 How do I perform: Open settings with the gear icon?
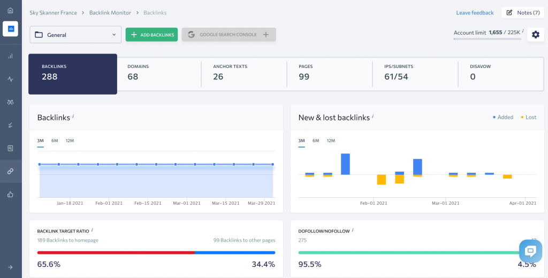[536, 35]
